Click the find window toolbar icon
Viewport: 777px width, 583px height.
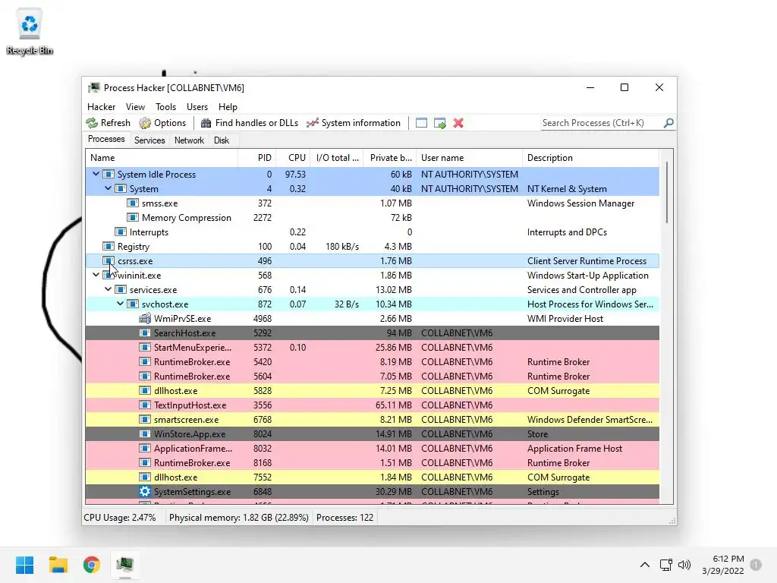point(421,123)
